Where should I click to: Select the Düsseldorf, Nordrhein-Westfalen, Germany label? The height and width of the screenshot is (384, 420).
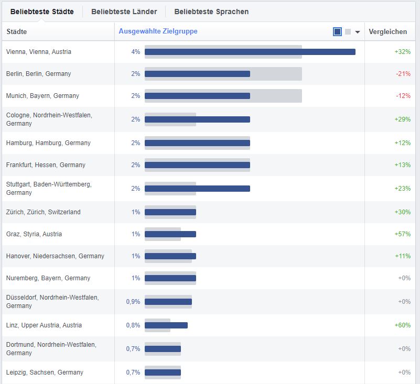[52, 302]
